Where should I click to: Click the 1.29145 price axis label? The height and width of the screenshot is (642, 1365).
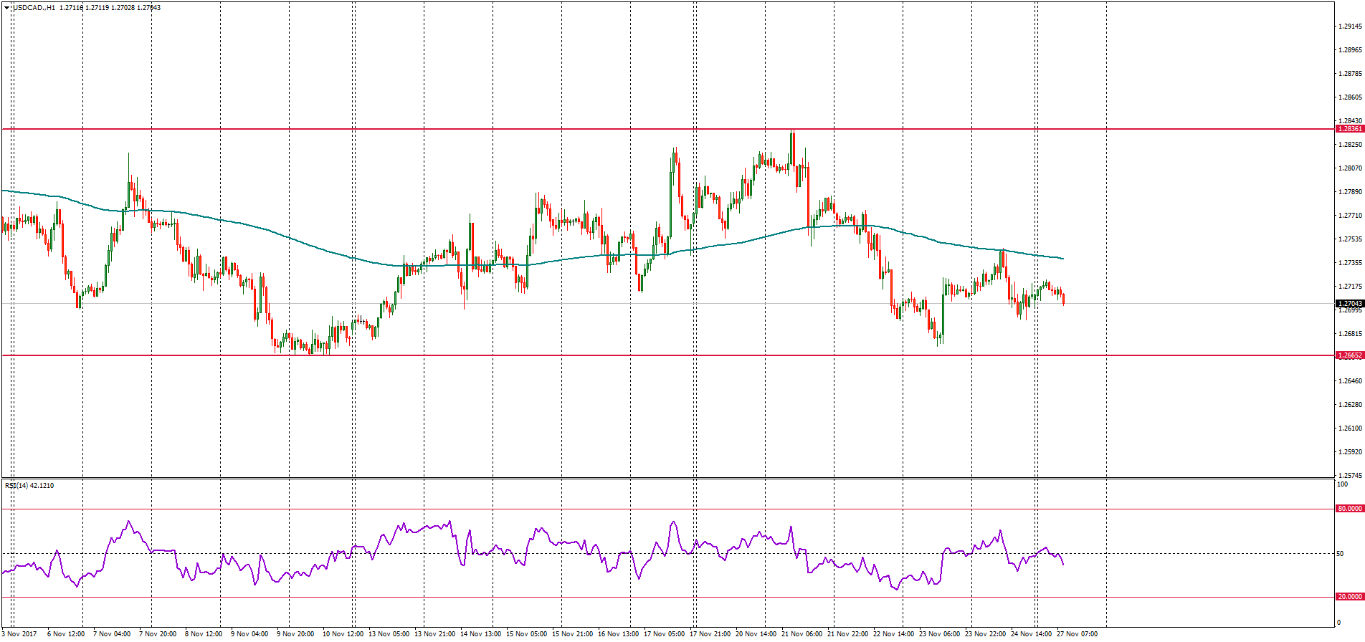pos(1349,27)
